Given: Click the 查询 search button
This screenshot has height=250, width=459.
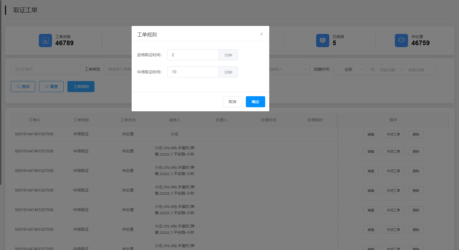Looking at the screenshot, I should [23, 87].
